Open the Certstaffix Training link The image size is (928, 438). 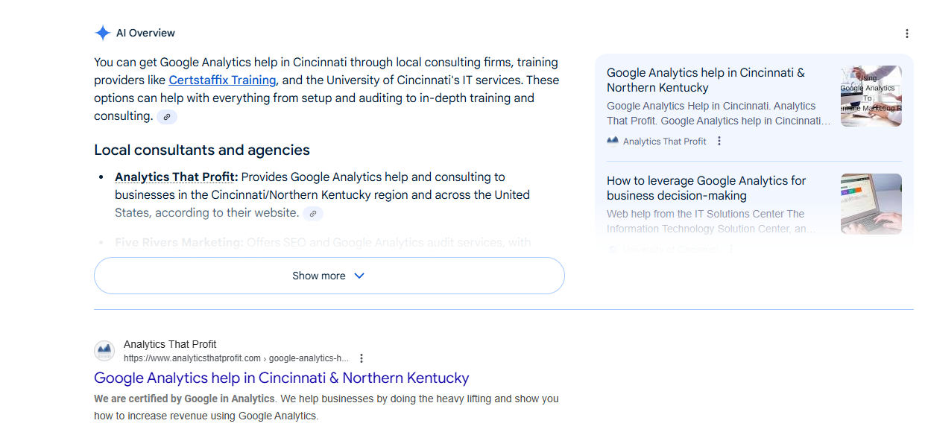(222, 80)
